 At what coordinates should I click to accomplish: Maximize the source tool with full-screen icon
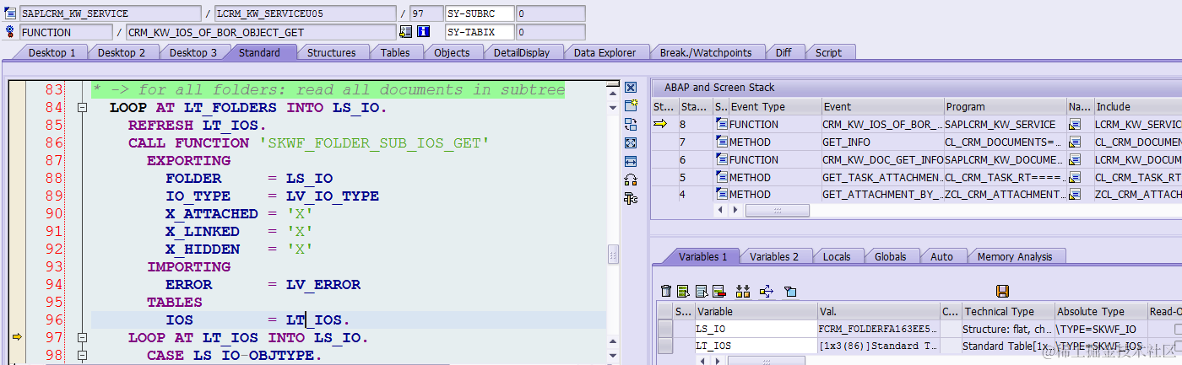click(x=630, y=143)
